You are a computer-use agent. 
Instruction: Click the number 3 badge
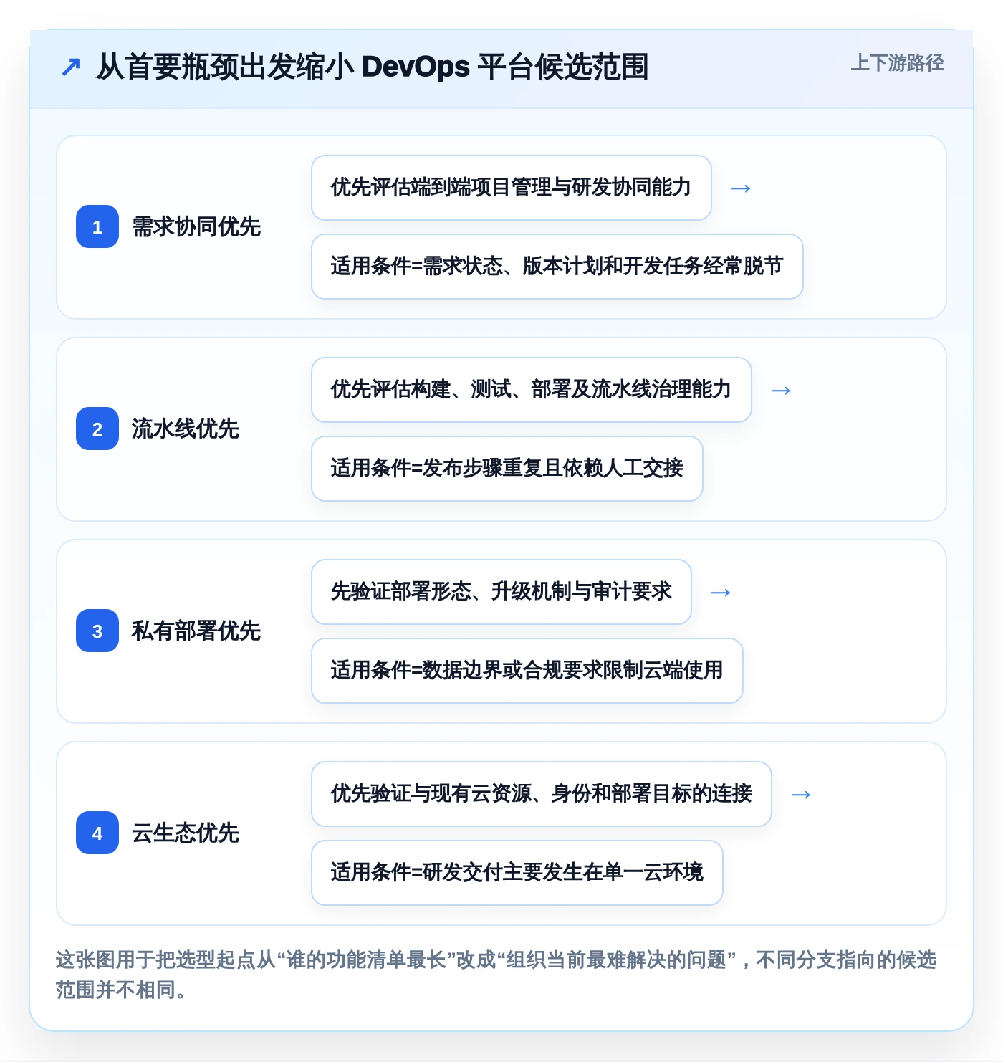click(x=97, y=631)
